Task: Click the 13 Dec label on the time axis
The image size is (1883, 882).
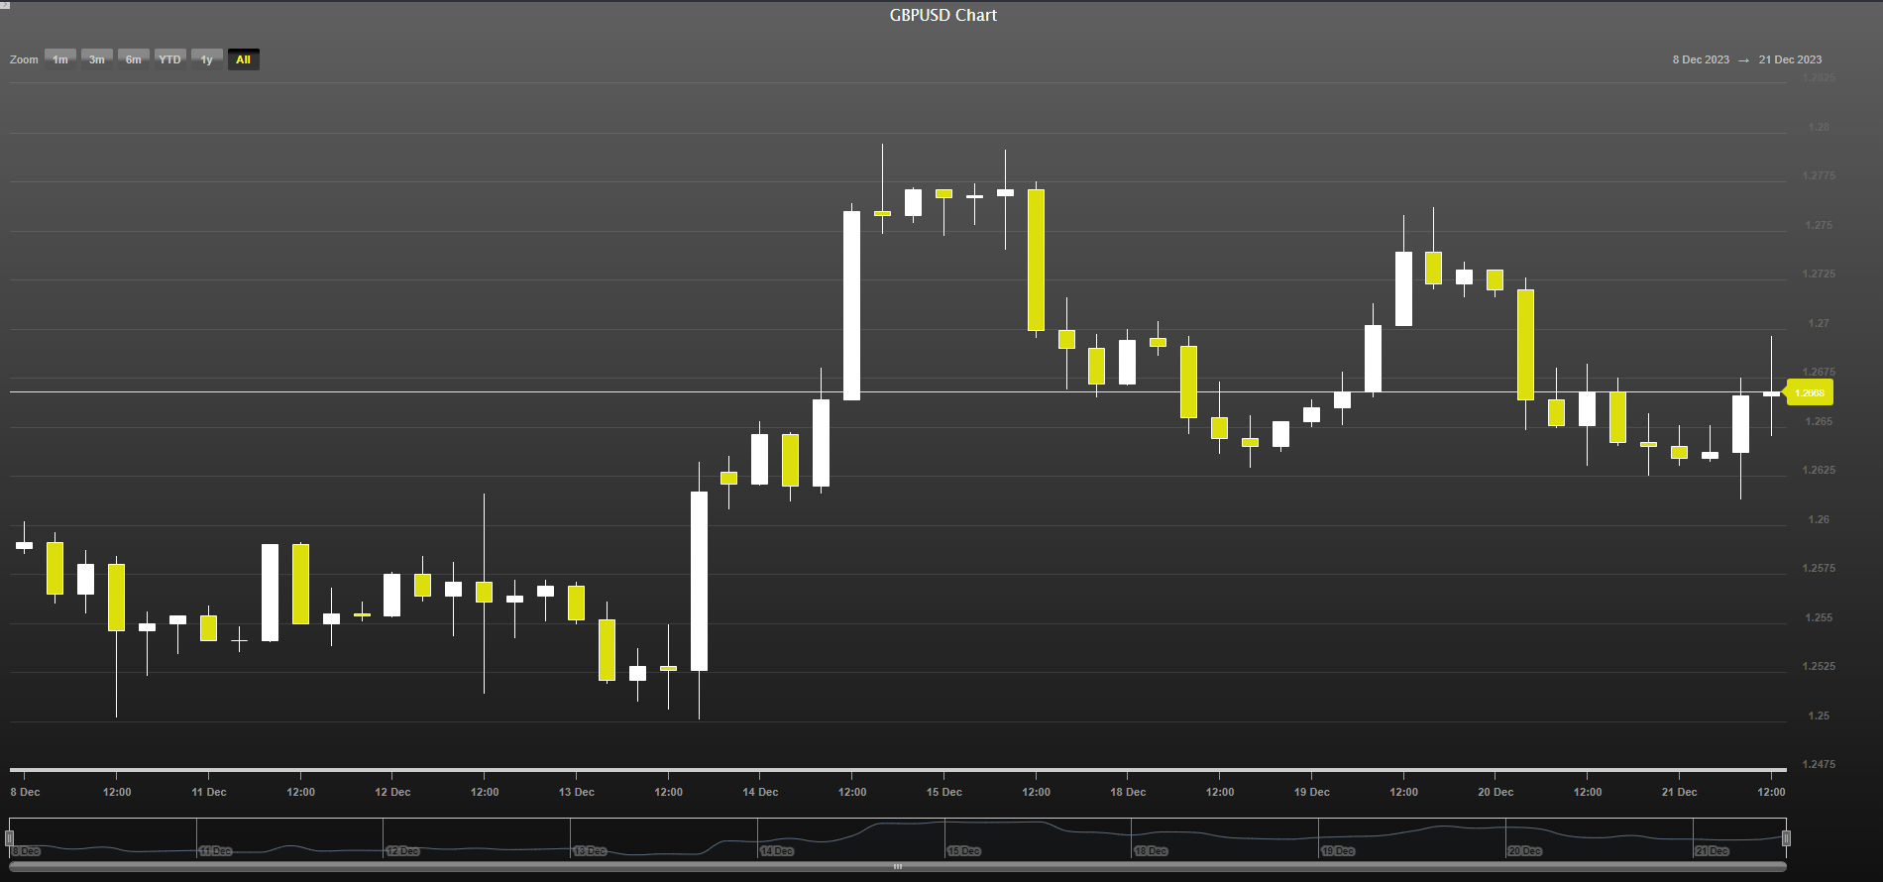Action: click(577, 792)
